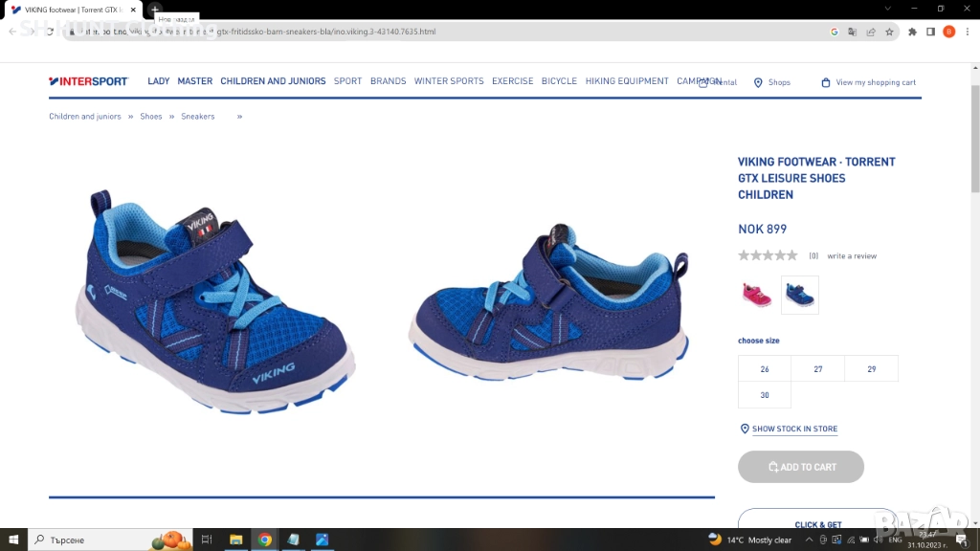The width and height of the screenshot is (980, 551).
Task: Click the Intersport logo
Action: click(88, 81)
